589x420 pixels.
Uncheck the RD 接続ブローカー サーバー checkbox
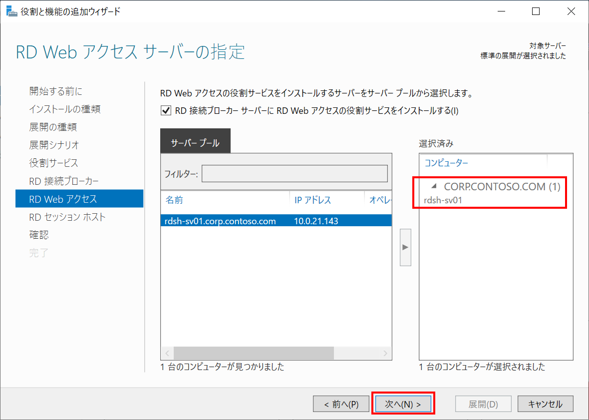click(166, 110)
